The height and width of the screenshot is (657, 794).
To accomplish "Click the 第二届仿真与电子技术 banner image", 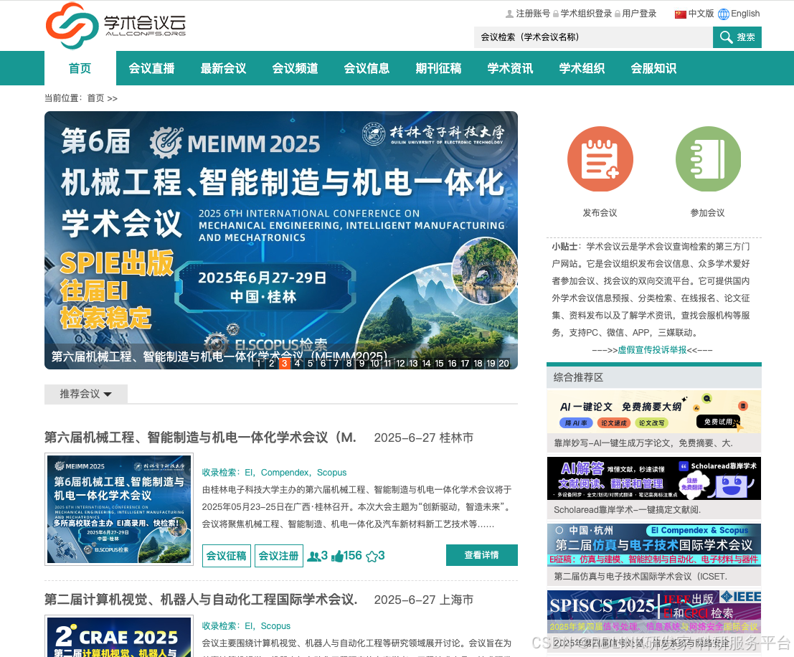I will coord(654,544).
